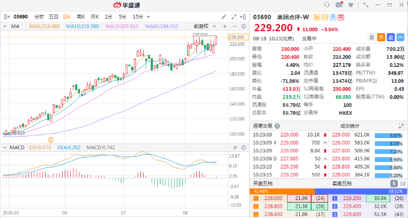Screen dimensions: 408x218
Task: Click the compact mode arrows icon
Action: tap(366, 5)
